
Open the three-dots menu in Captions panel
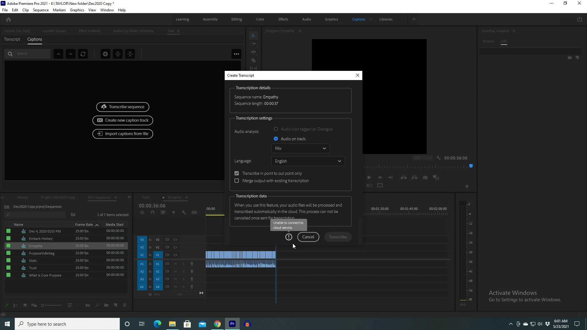point(236,54)
